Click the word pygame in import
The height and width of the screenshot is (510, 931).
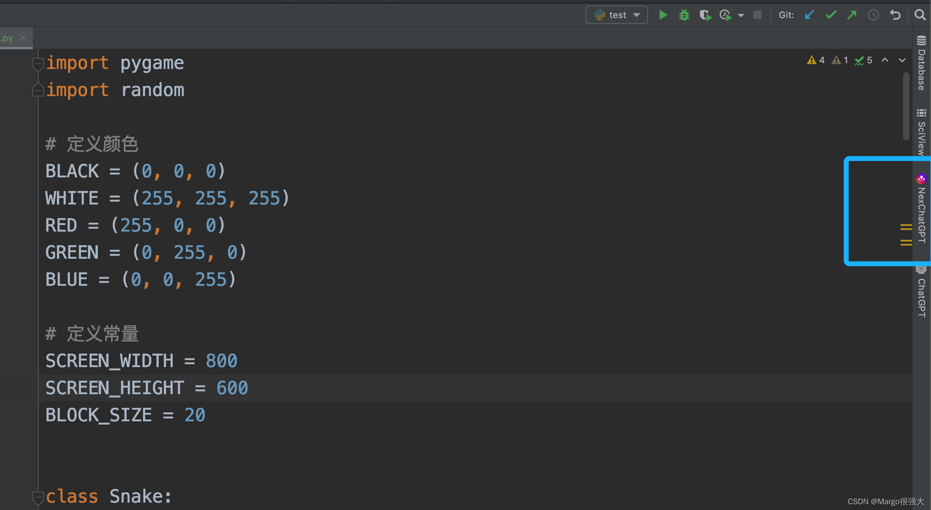pyautogui.click(x=152, y=64)
